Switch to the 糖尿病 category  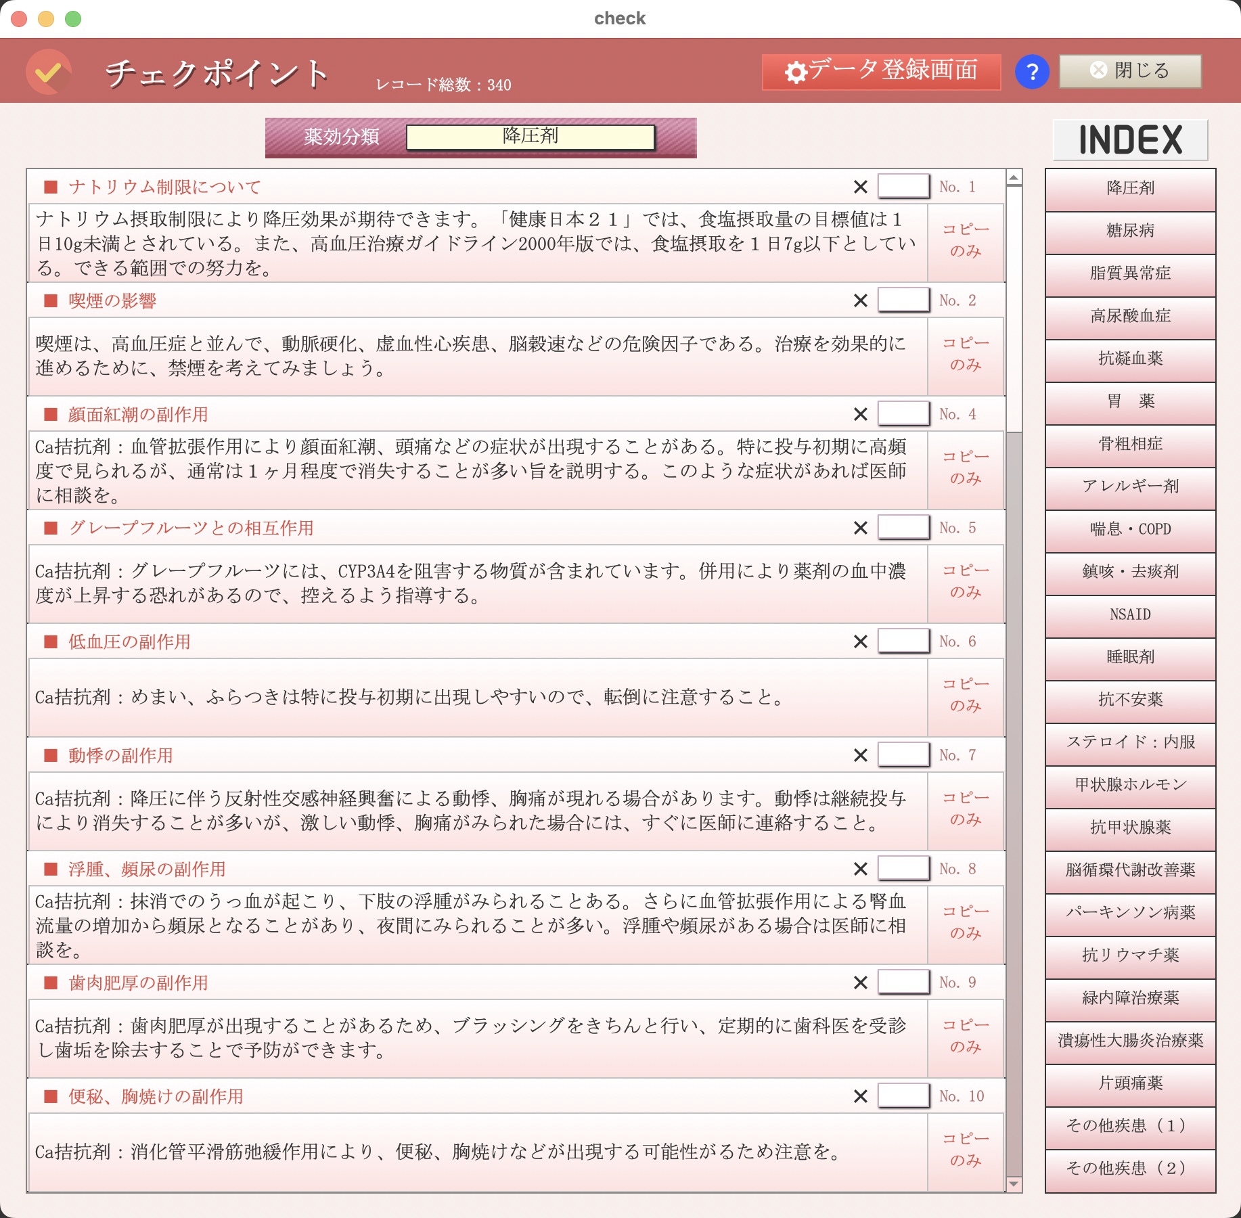[x=1130, y=232]
